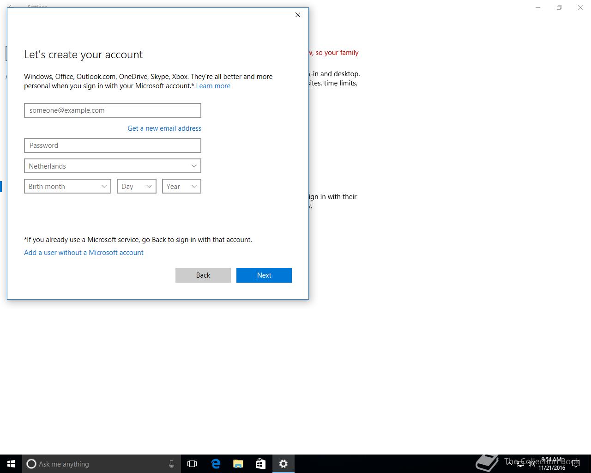This screenshot has width=591, height=473.
Task: Open the Netherlands country dropdown
Action: (113, 166)
